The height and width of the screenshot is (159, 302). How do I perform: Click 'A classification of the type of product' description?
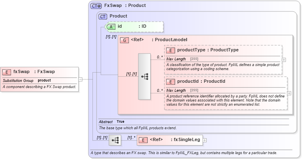pos(223,67)
